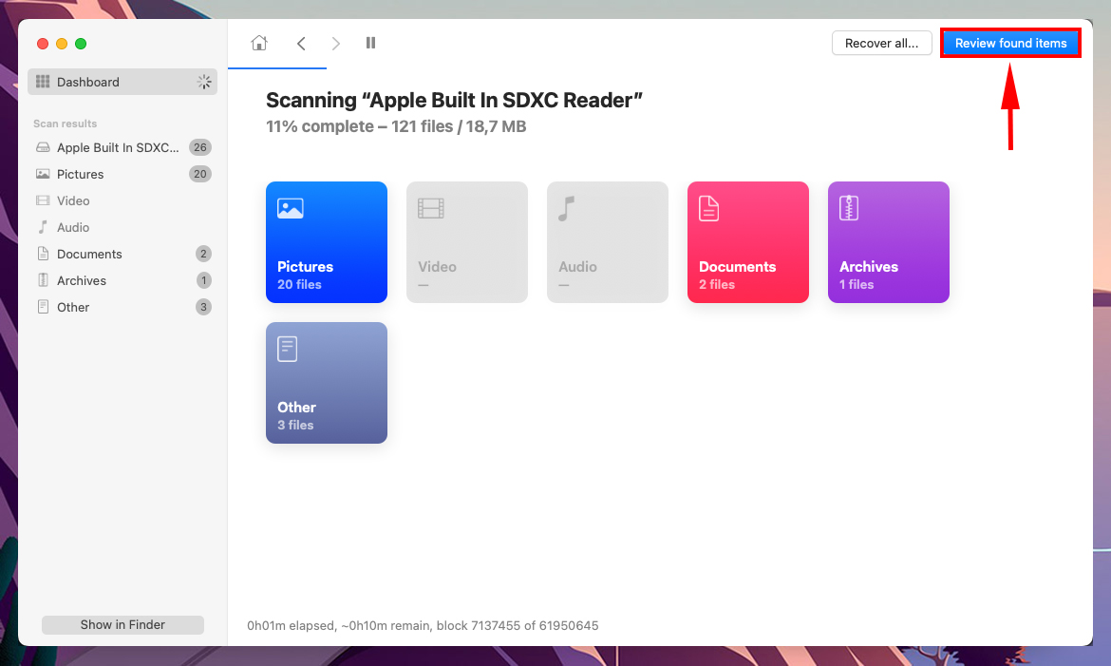Click the music note on Audio tile
Screen dimensions: 1111x666
566,208
